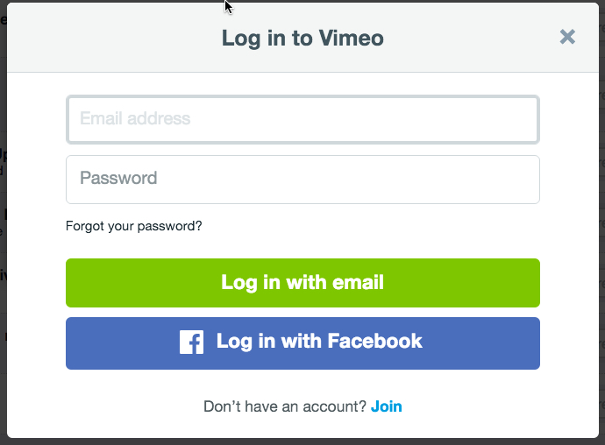Close the Log in to Vimeo dialog
605x445 pixels.
(567, 37)
